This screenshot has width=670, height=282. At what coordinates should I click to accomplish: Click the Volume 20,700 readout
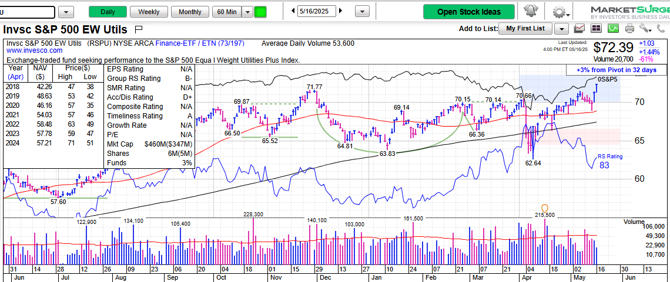tap(613, 59)
